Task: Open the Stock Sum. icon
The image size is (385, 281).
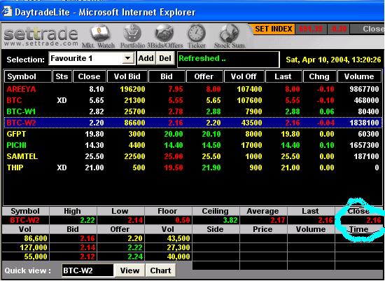Action: point(230,36)
